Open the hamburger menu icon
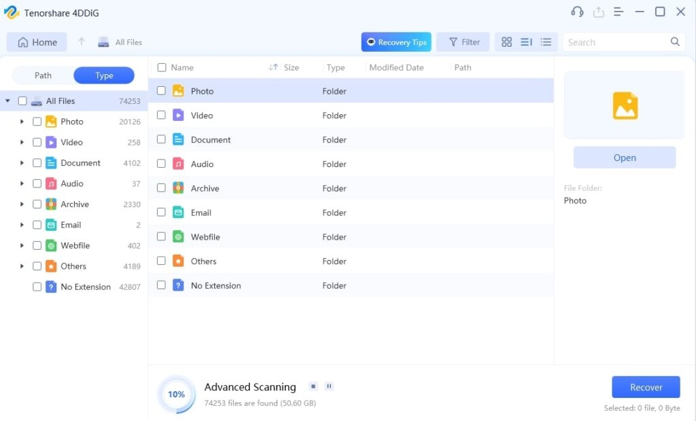 619,12
